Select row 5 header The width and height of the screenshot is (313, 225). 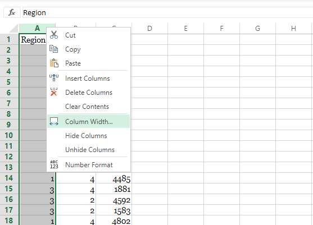pos(9,82)
